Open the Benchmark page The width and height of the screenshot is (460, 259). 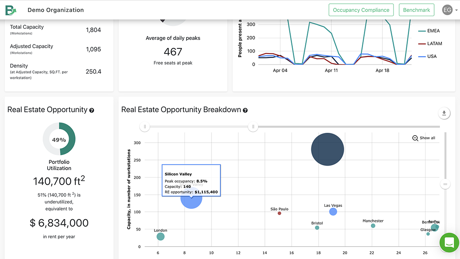(x=416, y=10)
